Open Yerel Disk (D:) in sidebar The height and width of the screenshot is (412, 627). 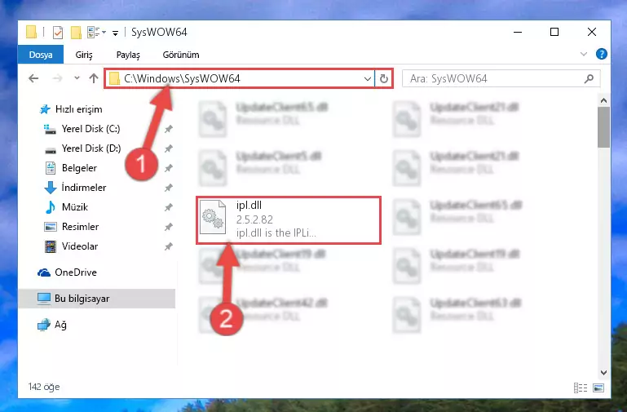pos(82,148)
